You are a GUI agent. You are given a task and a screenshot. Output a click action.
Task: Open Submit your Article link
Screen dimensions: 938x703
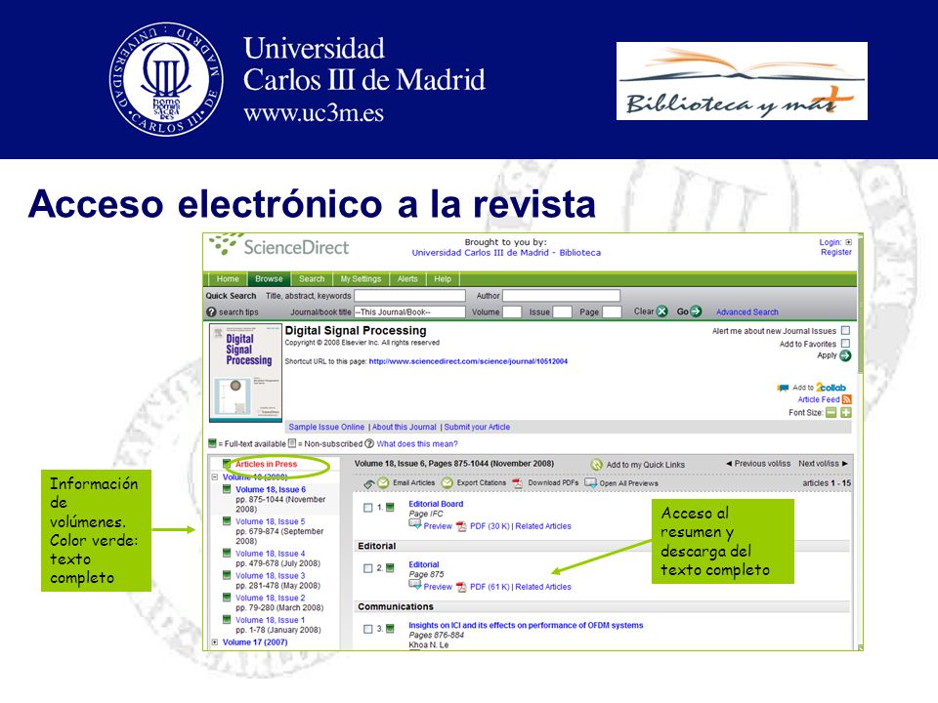477,427
